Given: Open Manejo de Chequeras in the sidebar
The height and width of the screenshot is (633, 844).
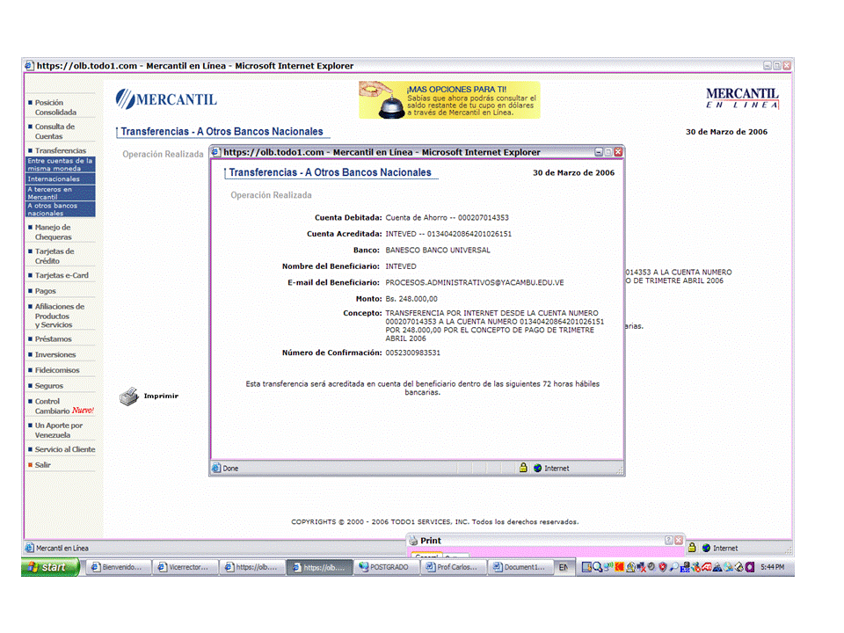Looking at the screenshot, I should tap(54, 232).
